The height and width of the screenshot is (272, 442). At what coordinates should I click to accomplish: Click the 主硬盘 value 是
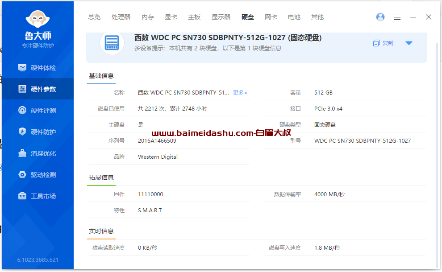[x=141, y=125]
